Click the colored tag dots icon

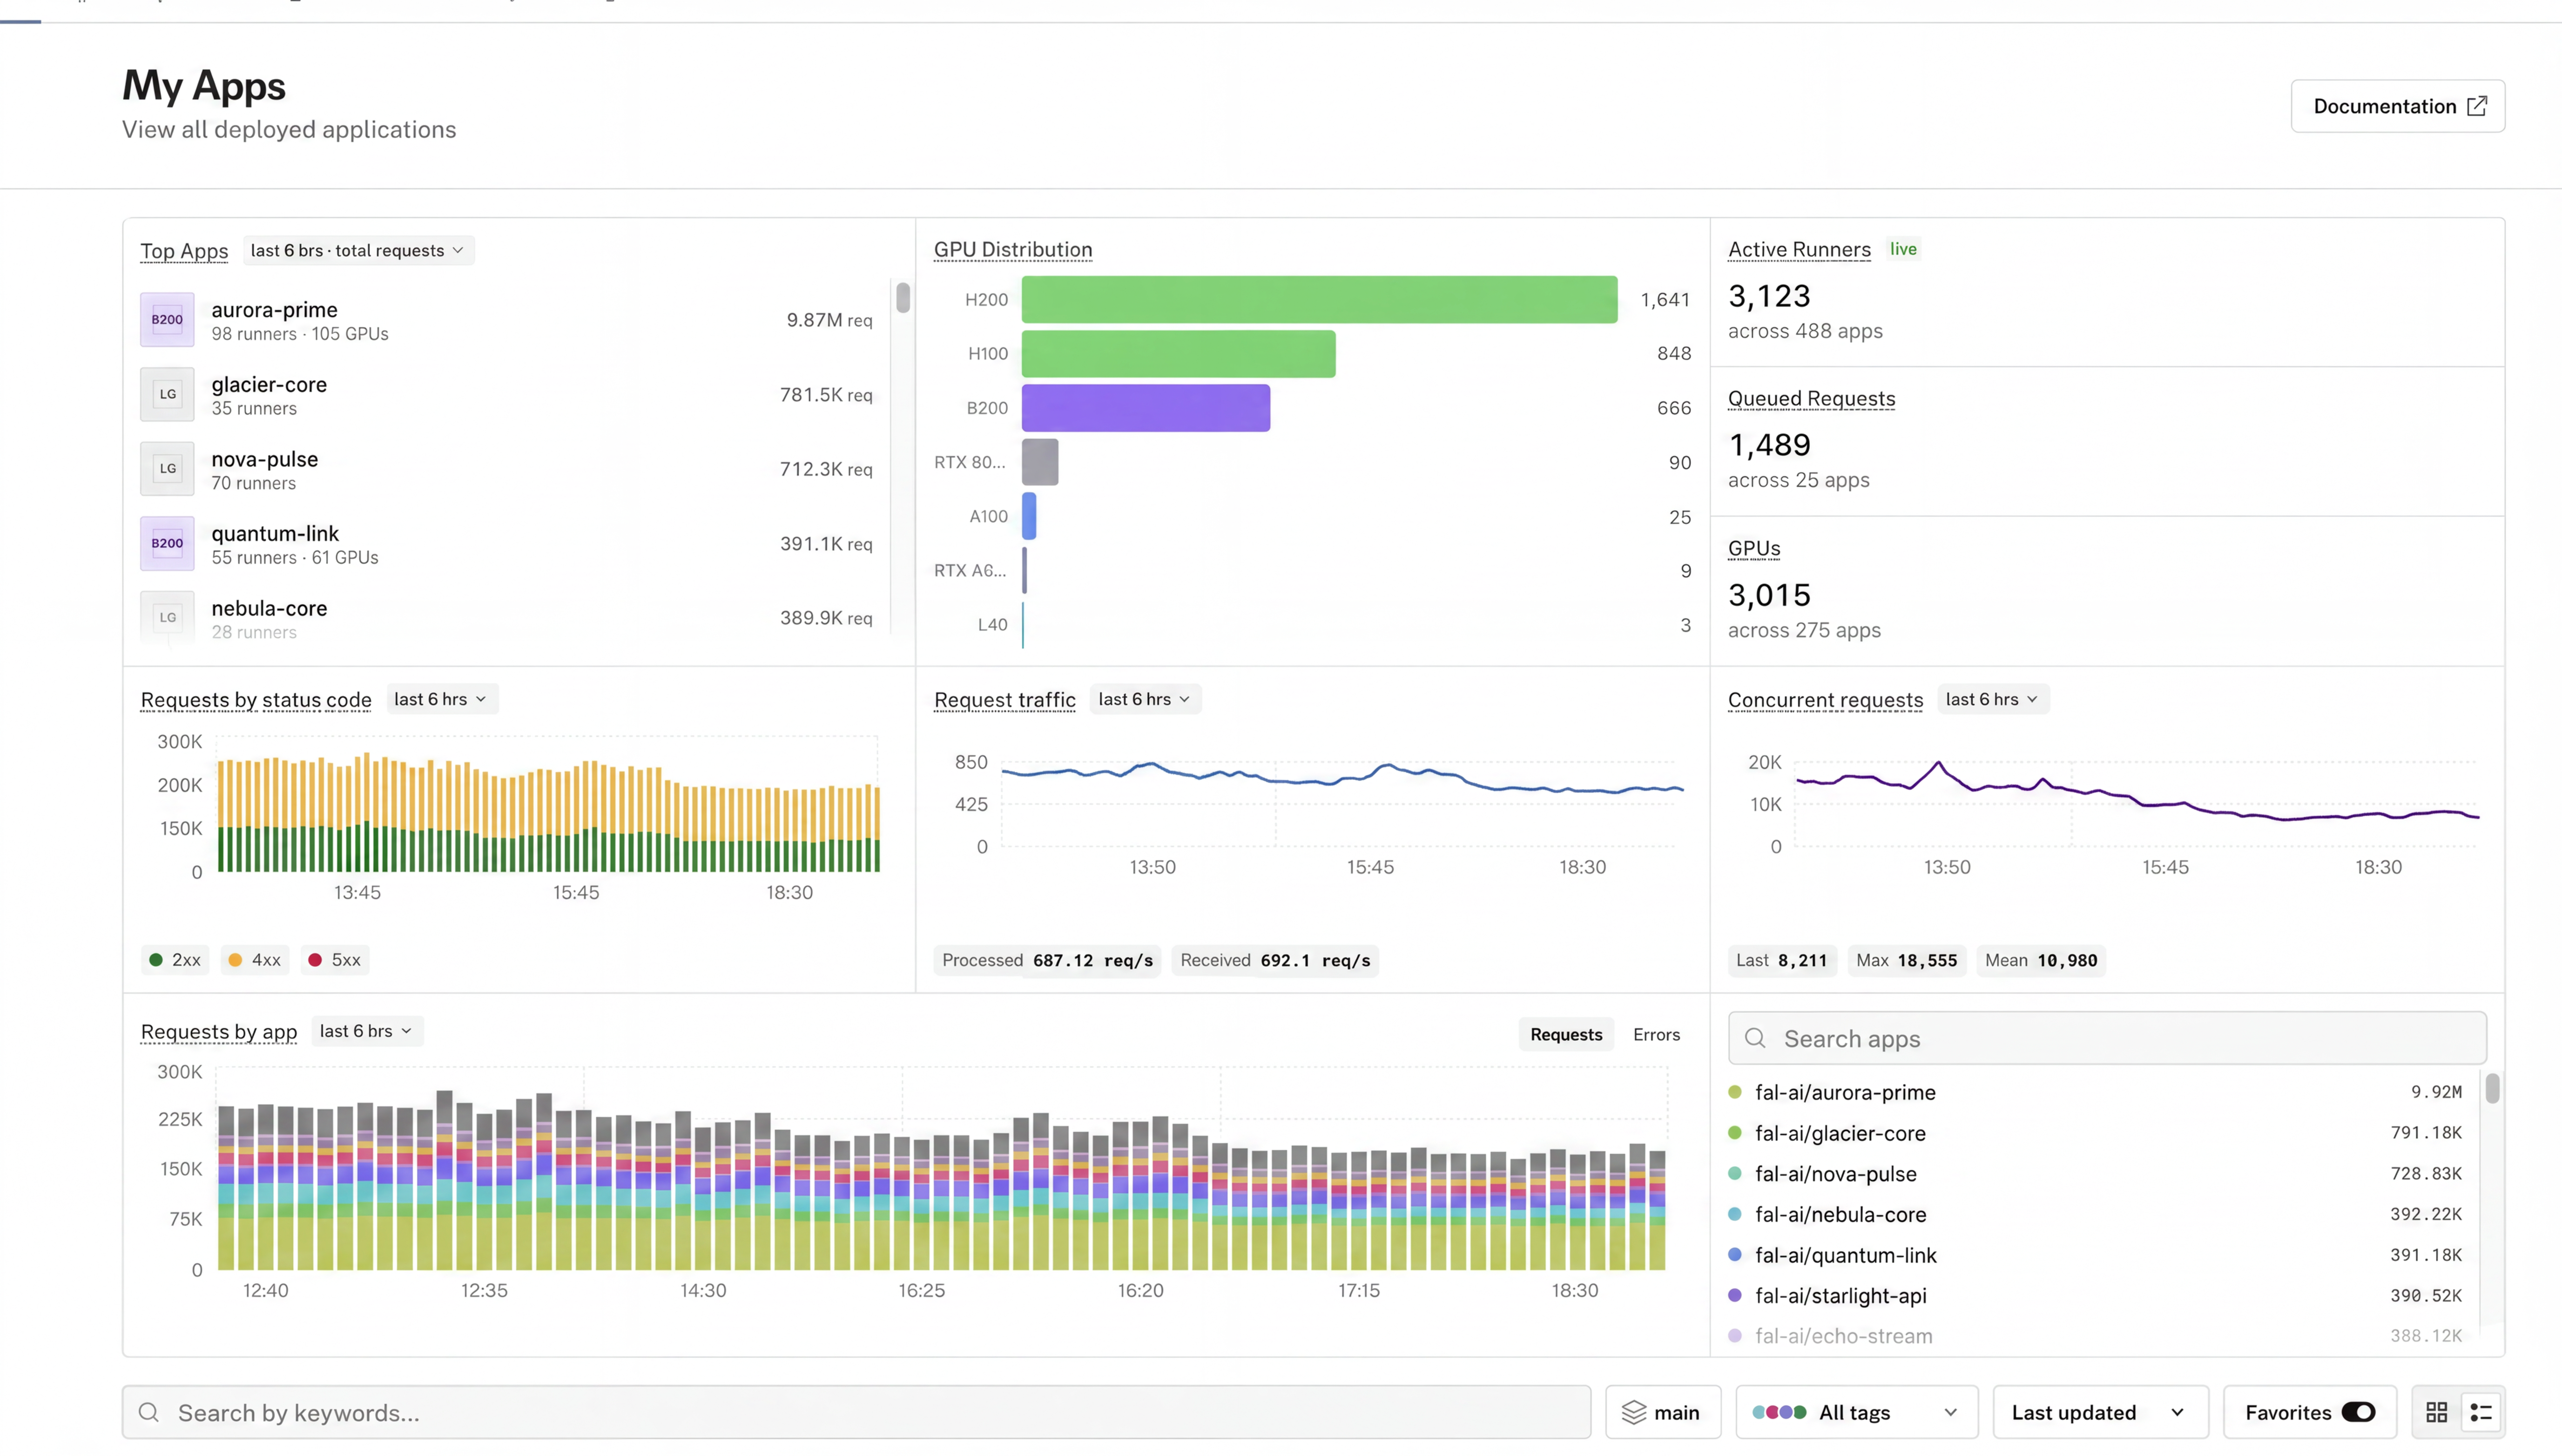coord(1779,1412)
